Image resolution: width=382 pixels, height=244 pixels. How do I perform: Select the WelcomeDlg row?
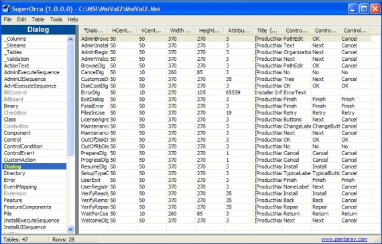click(x=225, y=221)
